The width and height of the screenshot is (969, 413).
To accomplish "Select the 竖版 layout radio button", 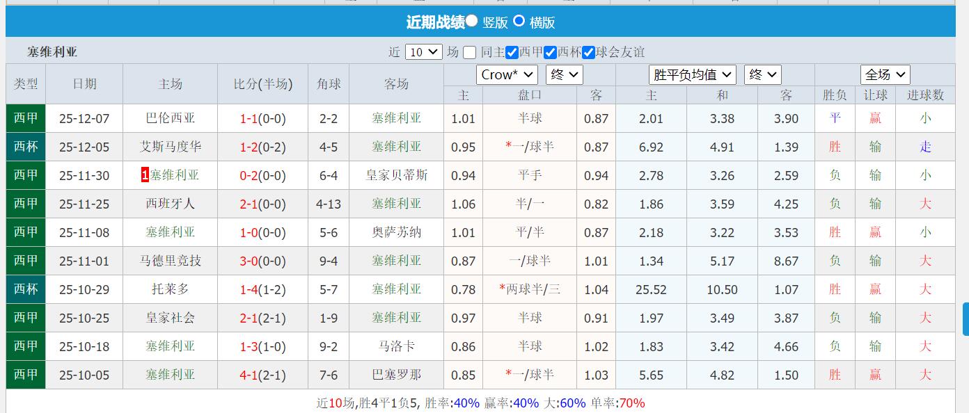I will [471, 22].
